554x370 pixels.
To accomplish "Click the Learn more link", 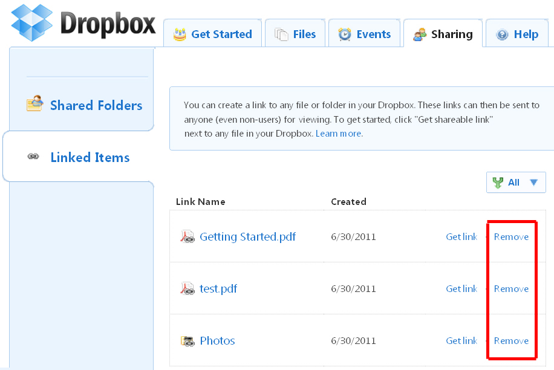I will tap(338, 134).
